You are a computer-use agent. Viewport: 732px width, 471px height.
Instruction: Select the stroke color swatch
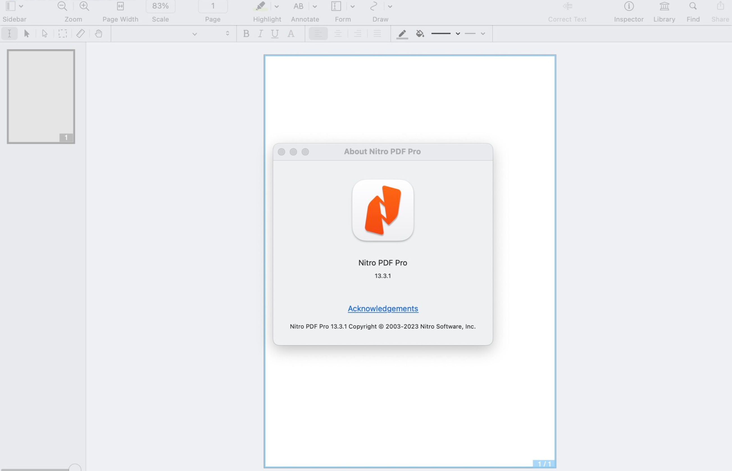403,33
